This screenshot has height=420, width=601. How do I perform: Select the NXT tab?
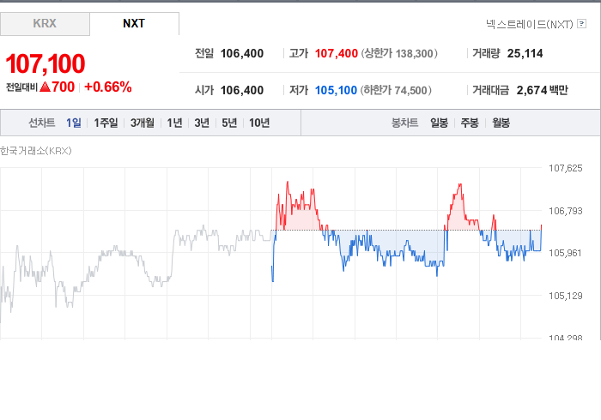pyautogui.click(x=134, y=24)
